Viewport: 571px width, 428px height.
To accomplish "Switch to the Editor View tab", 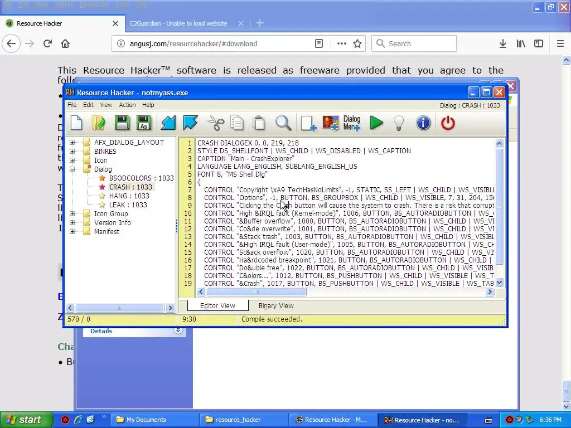I will [218, 306].
